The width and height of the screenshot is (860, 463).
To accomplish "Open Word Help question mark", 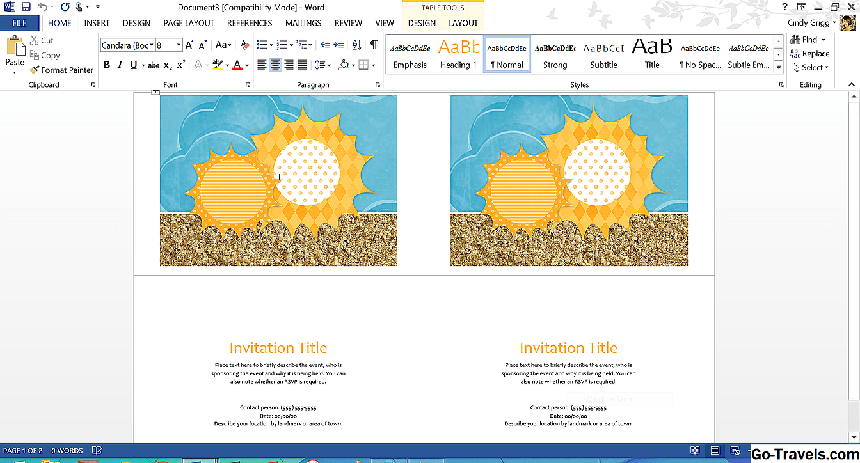I will [x=784, y=7].
